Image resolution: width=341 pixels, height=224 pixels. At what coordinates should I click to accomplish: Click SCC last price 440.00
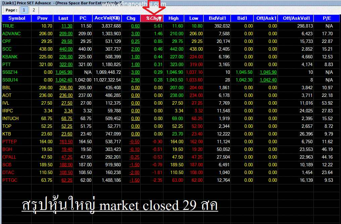coord(66,49)
